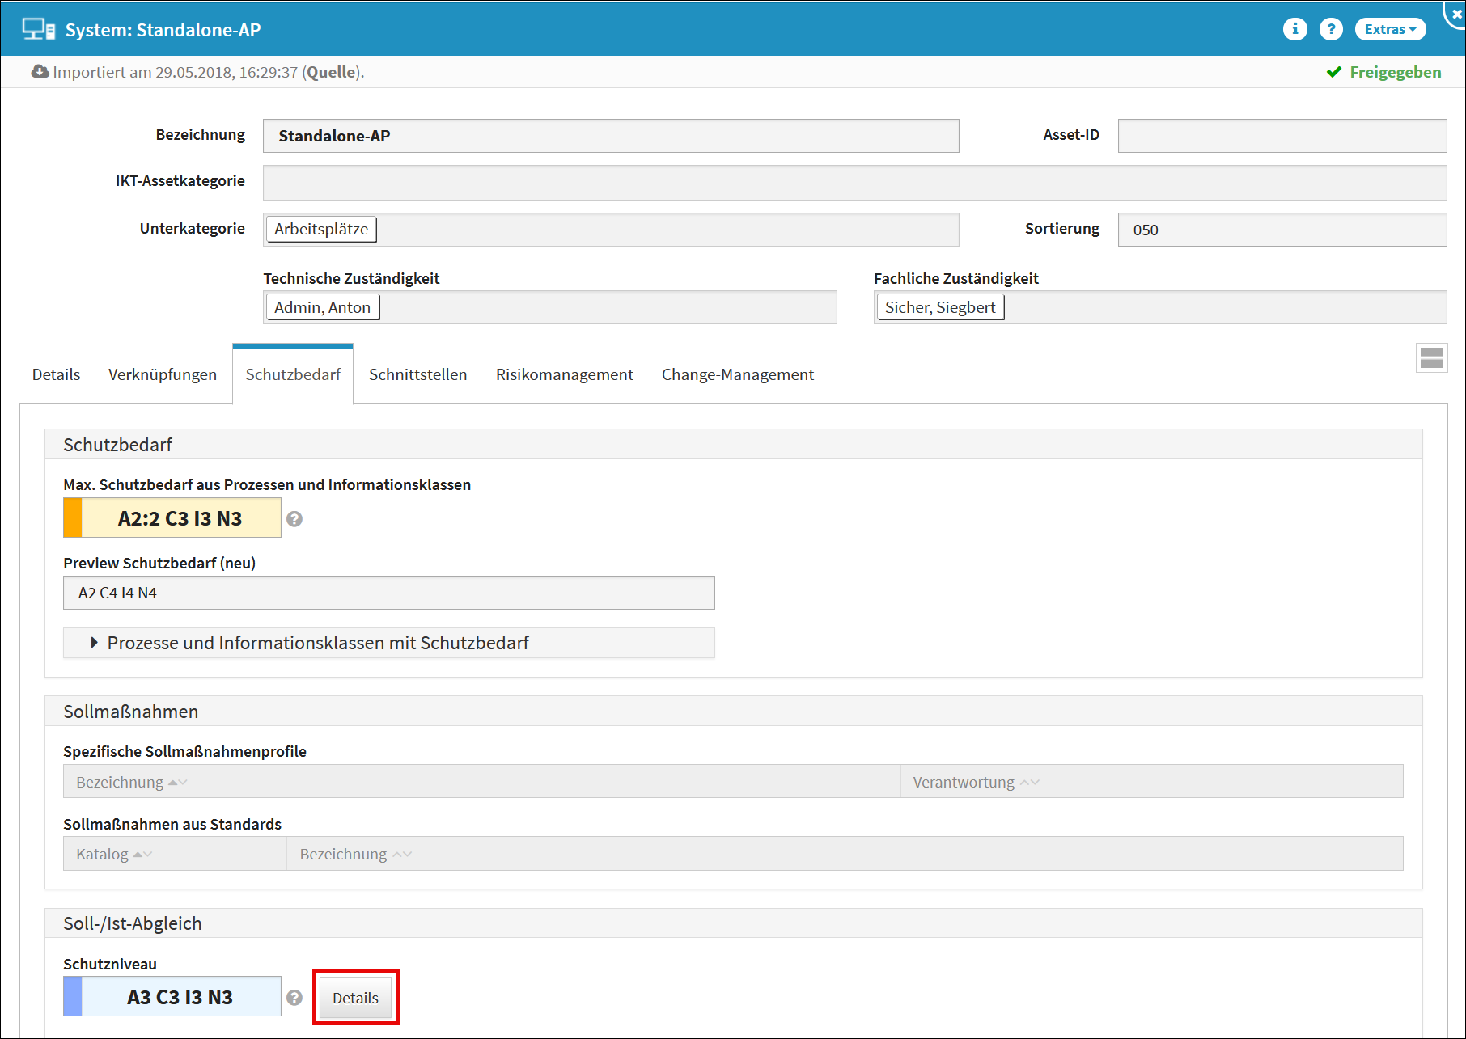1466x1039 pixels.
Task: Switch to the Verknüpfungen tab
Action: click(163, 374)
